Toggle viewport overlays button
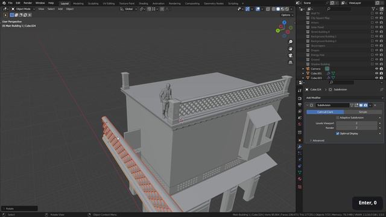The image size is (386, 217). [258, 9]
